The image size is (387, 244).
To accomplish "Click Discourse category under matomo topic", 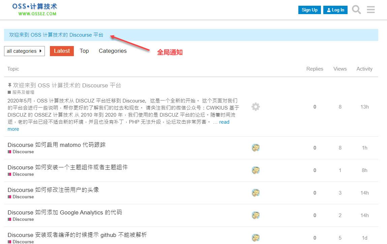I will coord(21,152).
